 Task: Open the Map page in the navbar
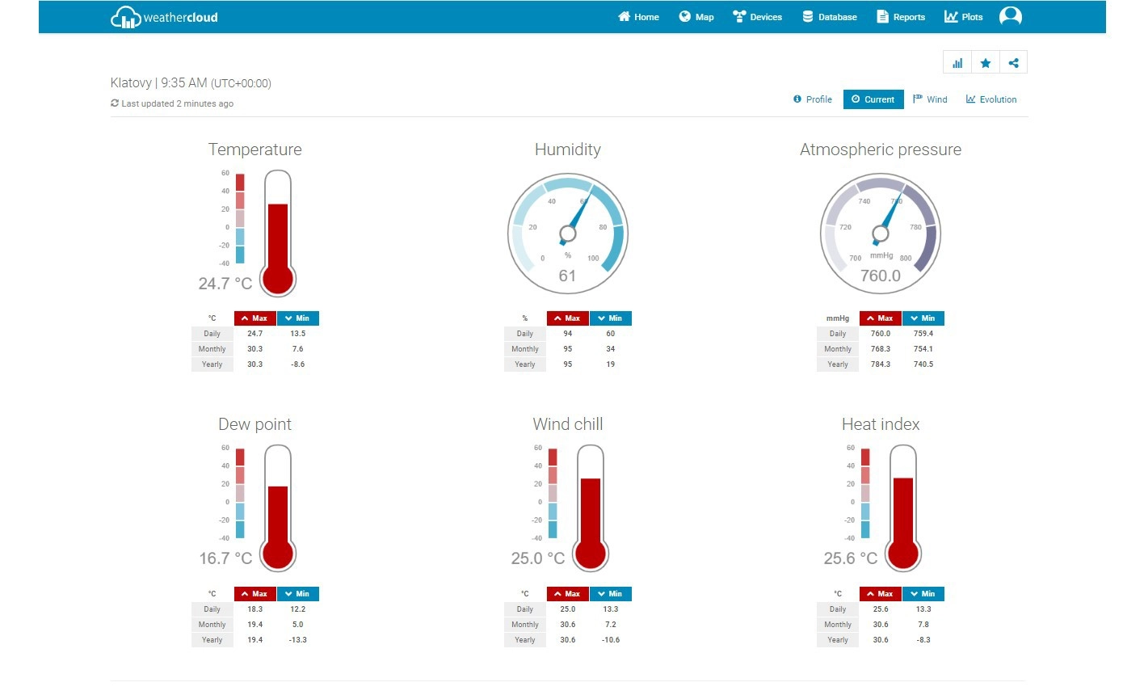[x=696, y=17]
